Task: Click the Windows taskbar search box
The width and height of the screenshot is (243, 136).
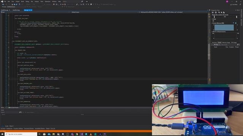Action: pyautogui.click(x=21, y=134)
